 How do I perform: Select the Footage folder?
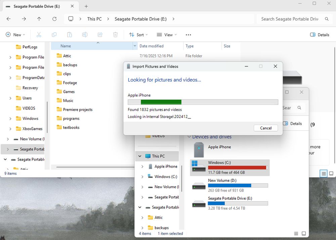coord(67,83)
